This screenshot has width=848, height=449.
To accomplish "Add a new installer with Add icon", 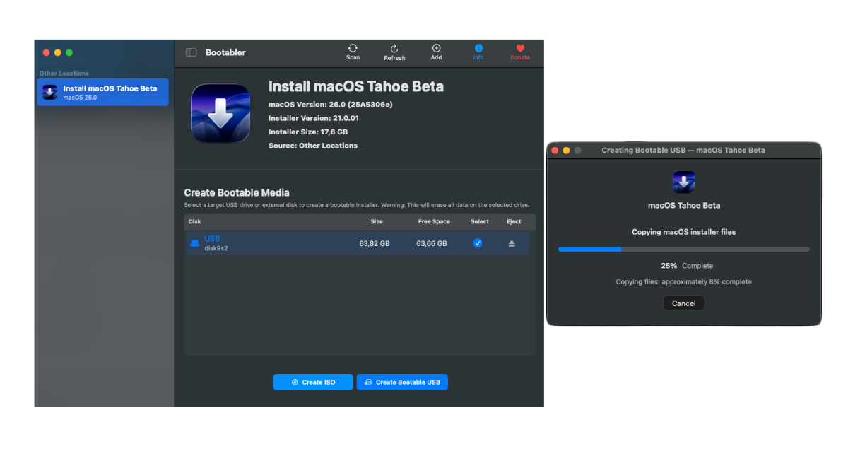I will pyautogui.click(x=436, y=52).
